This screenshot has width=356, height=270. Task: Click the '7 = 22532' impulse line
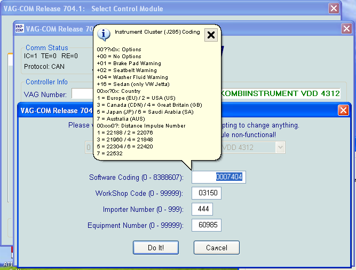(109, 153)
